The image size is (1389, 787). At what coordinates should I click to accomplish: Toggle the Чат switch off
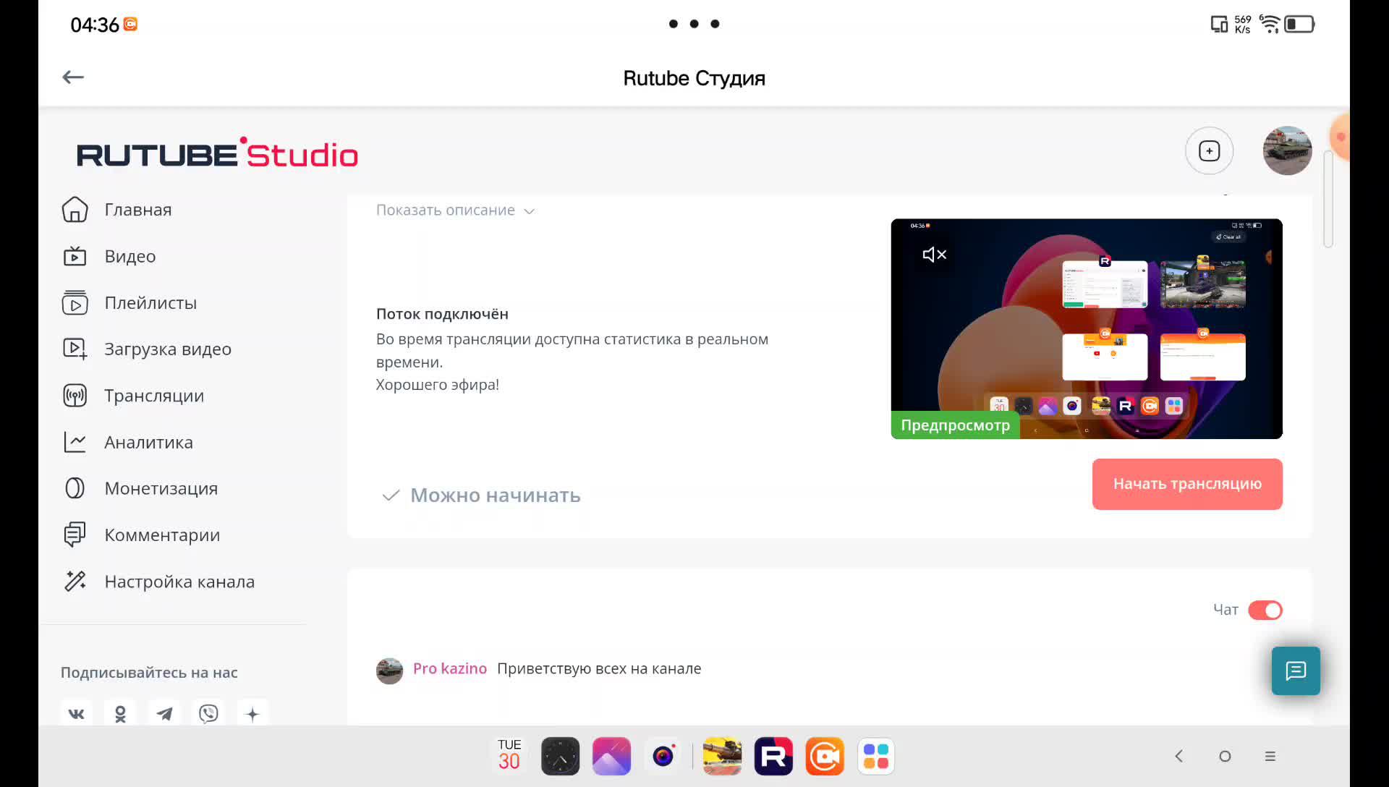1265,610
